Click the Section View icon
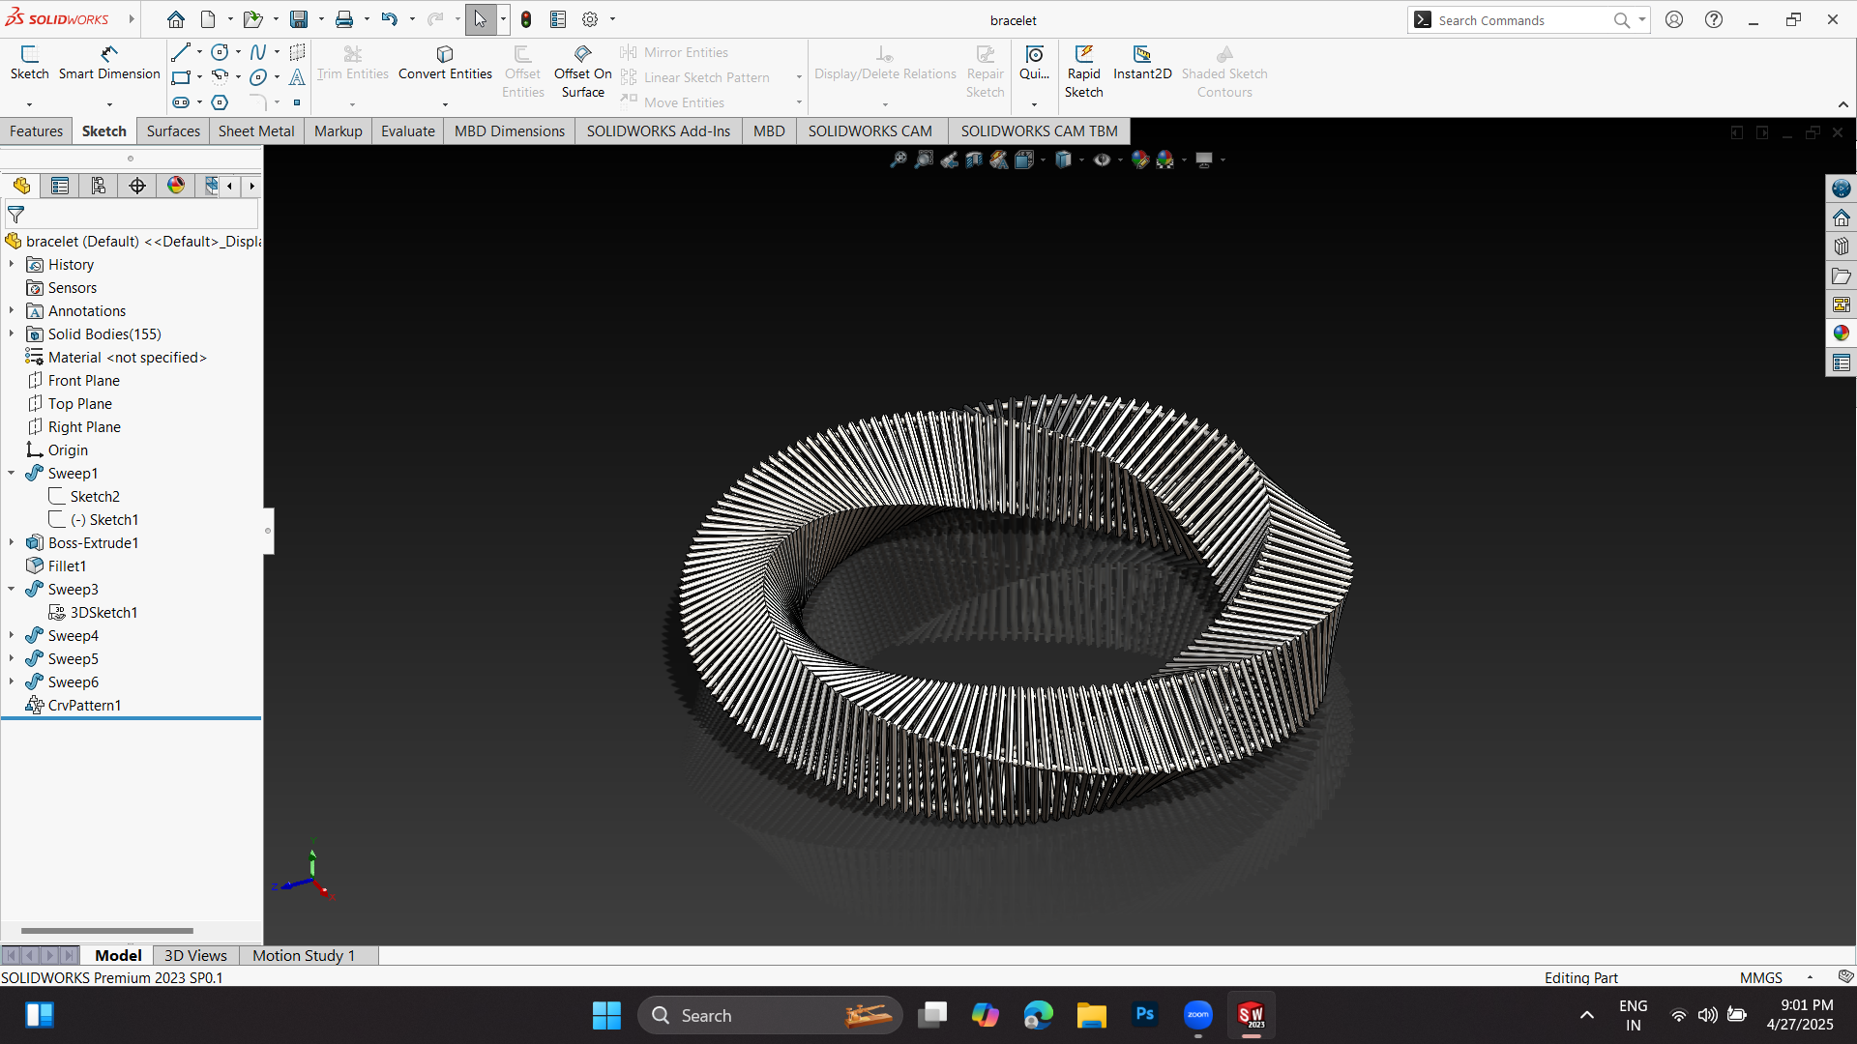The width and height of the screenshot is (1857, 1044). pyautogui.click(x=974, y=159)
